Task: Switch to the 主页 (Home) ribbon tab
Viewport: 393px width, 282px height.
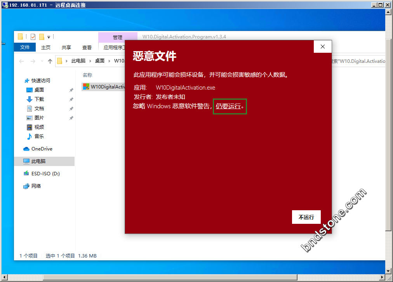Action: 46,47
